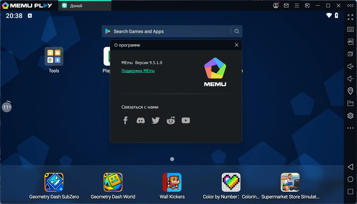The width and height of the screenshot is (357, 204).
Task: Open the hamburger menu in the title bar
Action: click(x=297, y=5)
